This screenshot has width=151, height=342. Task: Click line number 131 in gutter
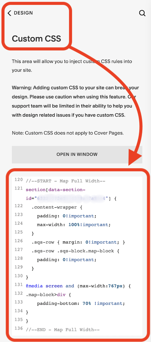[18, 285]
